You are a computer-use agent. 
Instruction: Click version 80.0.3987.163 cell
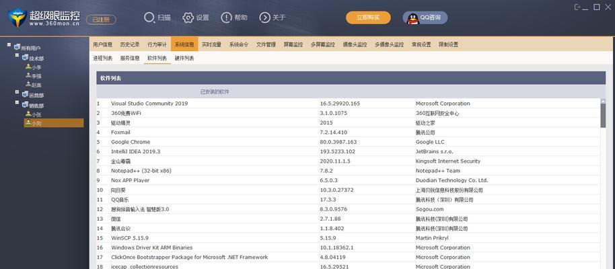(x=338, y=142)
